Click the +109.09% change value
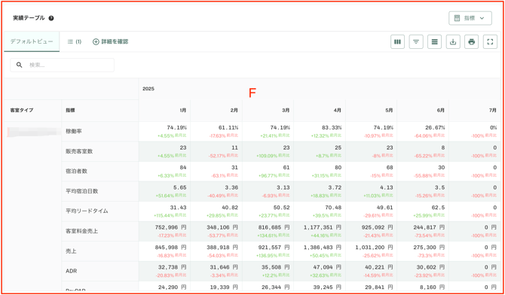This screenshot has height=295, width=505. (x=267, y=156)
